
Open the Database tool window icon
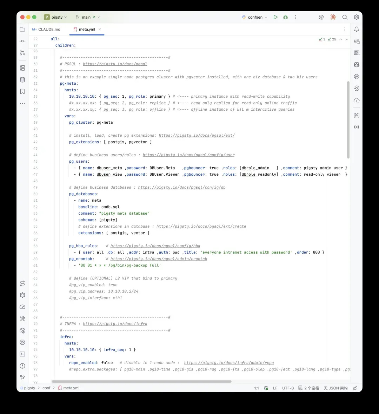(22, 80)
